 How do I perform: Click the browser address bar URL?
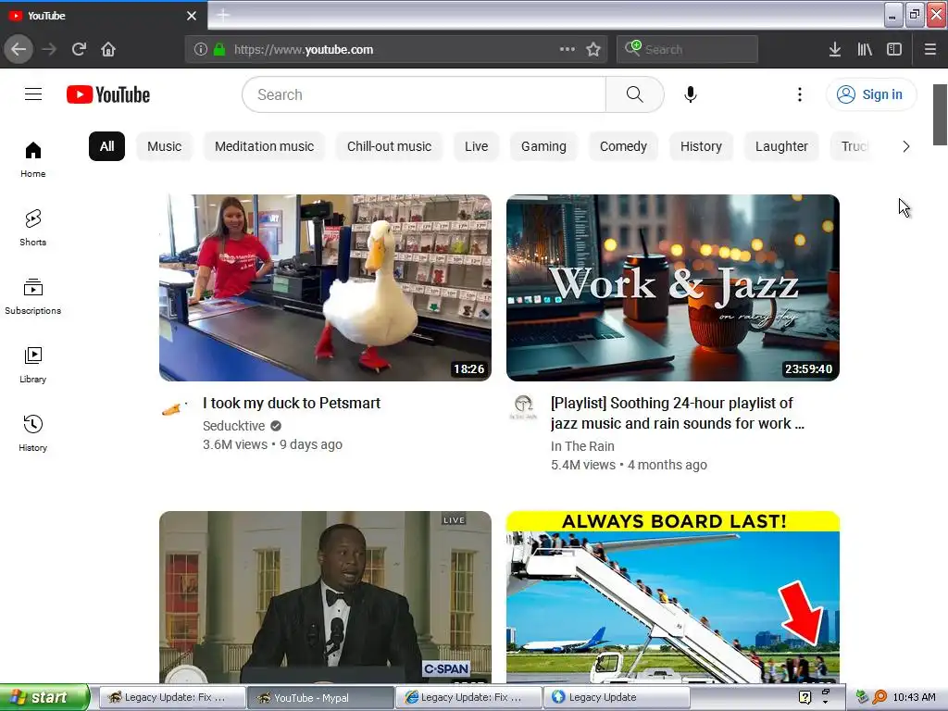[x=304, y=50]
